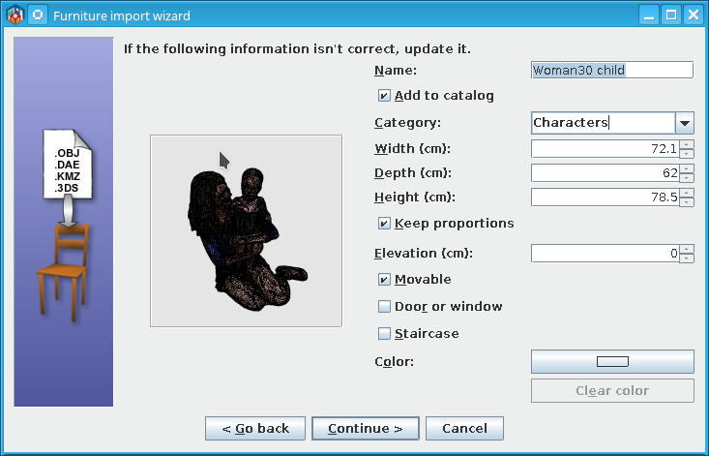This screenshot has height=456, width=709.
Task: Close the Furniture import wizard window
Action: click(694, 15)
